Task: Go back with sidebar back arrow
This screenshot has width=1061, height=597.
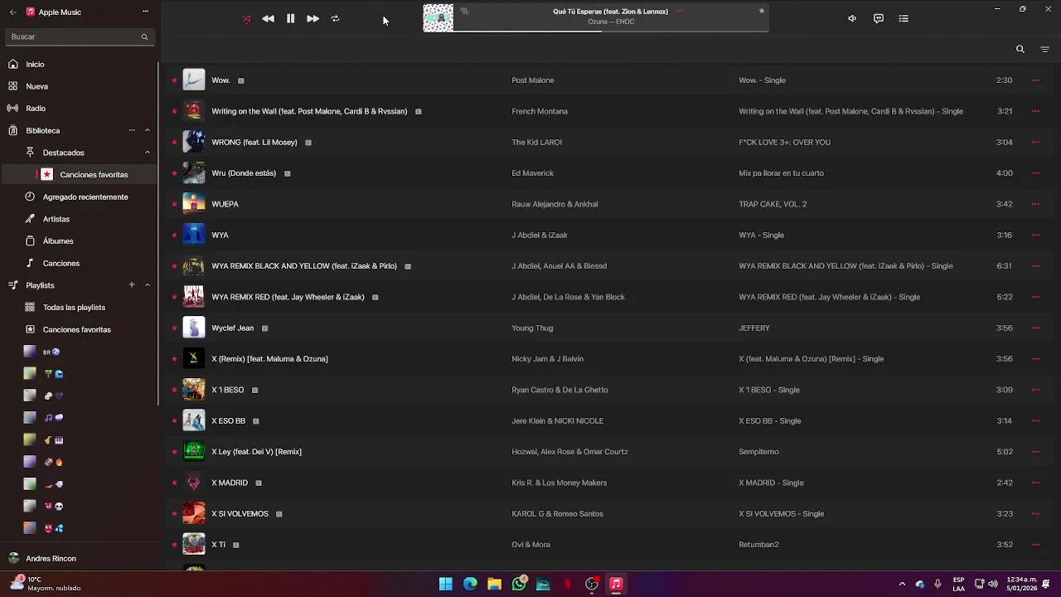Action: pyautogui.click(x=12, y=12)
